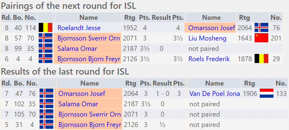
Task: Click Iceland flag in round 5 Bjornsson Bjorn Freyr row
Action: pos(47,125)
